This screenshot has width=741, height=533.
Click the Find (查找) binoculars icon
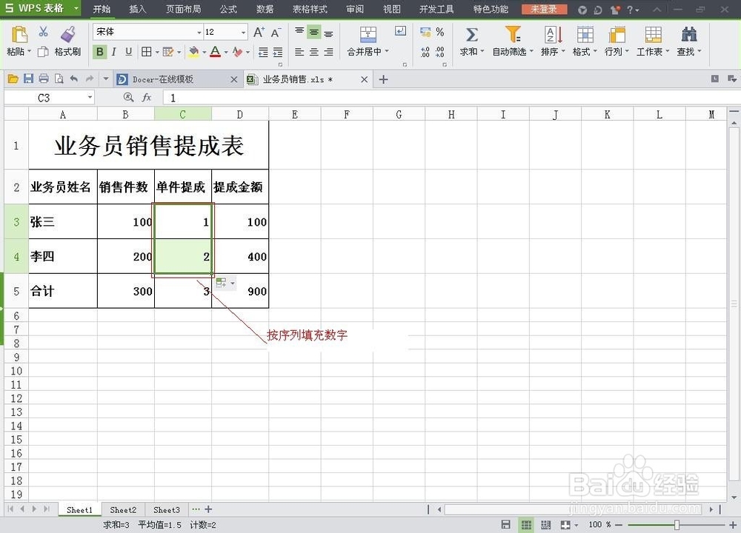[689, 35]
